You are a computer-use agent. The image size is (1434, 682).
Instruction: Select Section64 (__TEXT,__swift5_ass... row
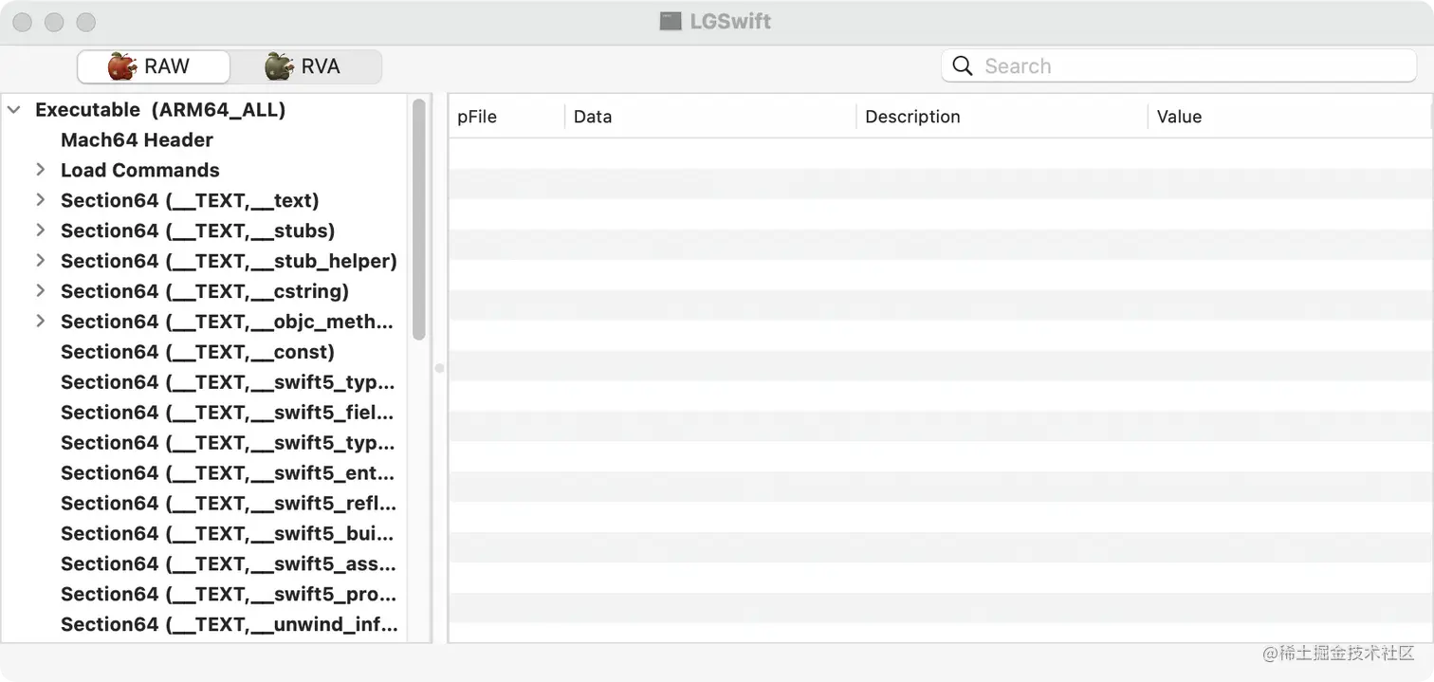tap(205, 564)
